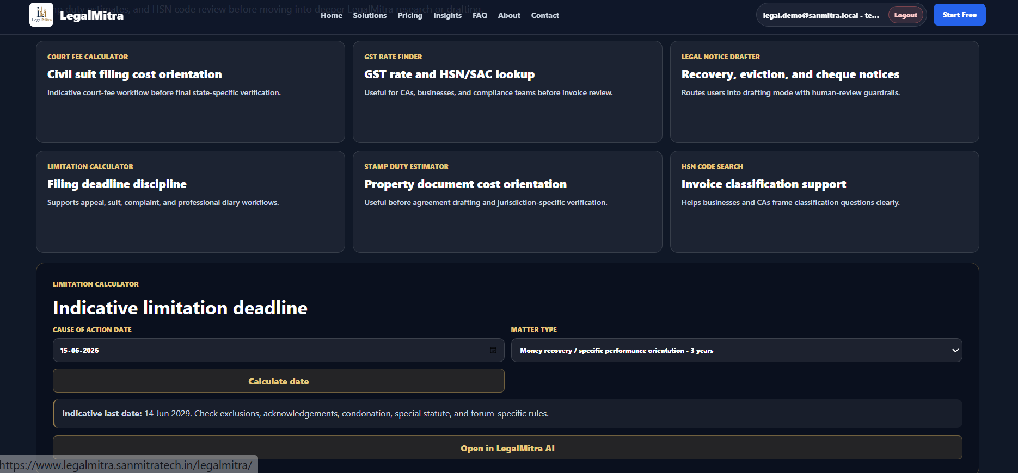The width and height of the screenshot is (1018, 473).
Task: Open the Legal Notice Drafter card
Action: [825, 92]
